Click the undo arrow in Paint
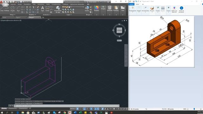This screenshot has height=114, width=203. (x=136, y=1)
